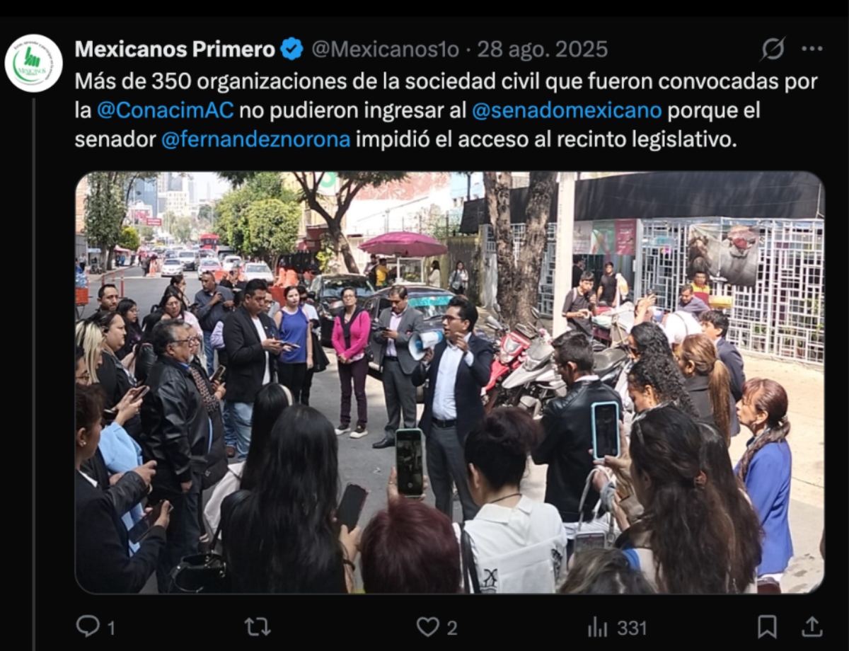This screenshot has height=651, width=849.
Task: Open the @ConacimAC mention link
Action: coord(164,111)
